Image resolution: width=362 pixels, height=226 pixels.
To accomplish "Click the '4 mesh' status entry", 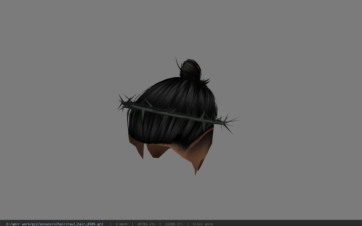I will 122,224.
